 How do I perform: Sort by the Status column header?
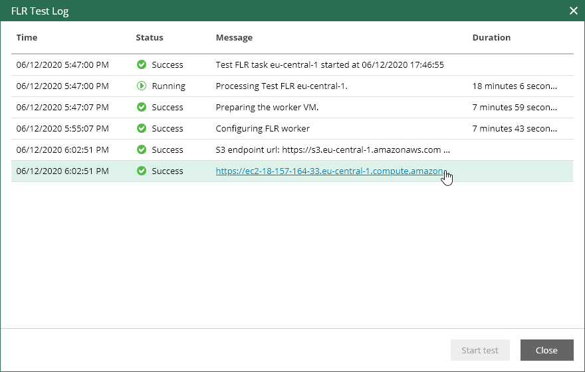coord(150,37)
